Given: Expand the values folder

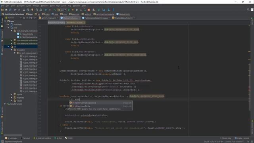Looking at the screenshot, I should pyautogui.click(x=12, y=100).
